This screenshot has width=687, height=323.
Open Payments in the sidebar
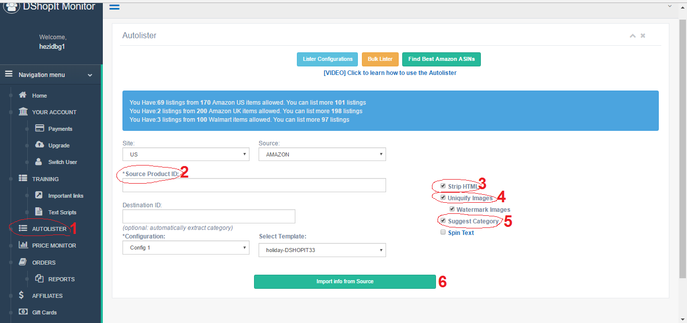click(x=60, y=129)
